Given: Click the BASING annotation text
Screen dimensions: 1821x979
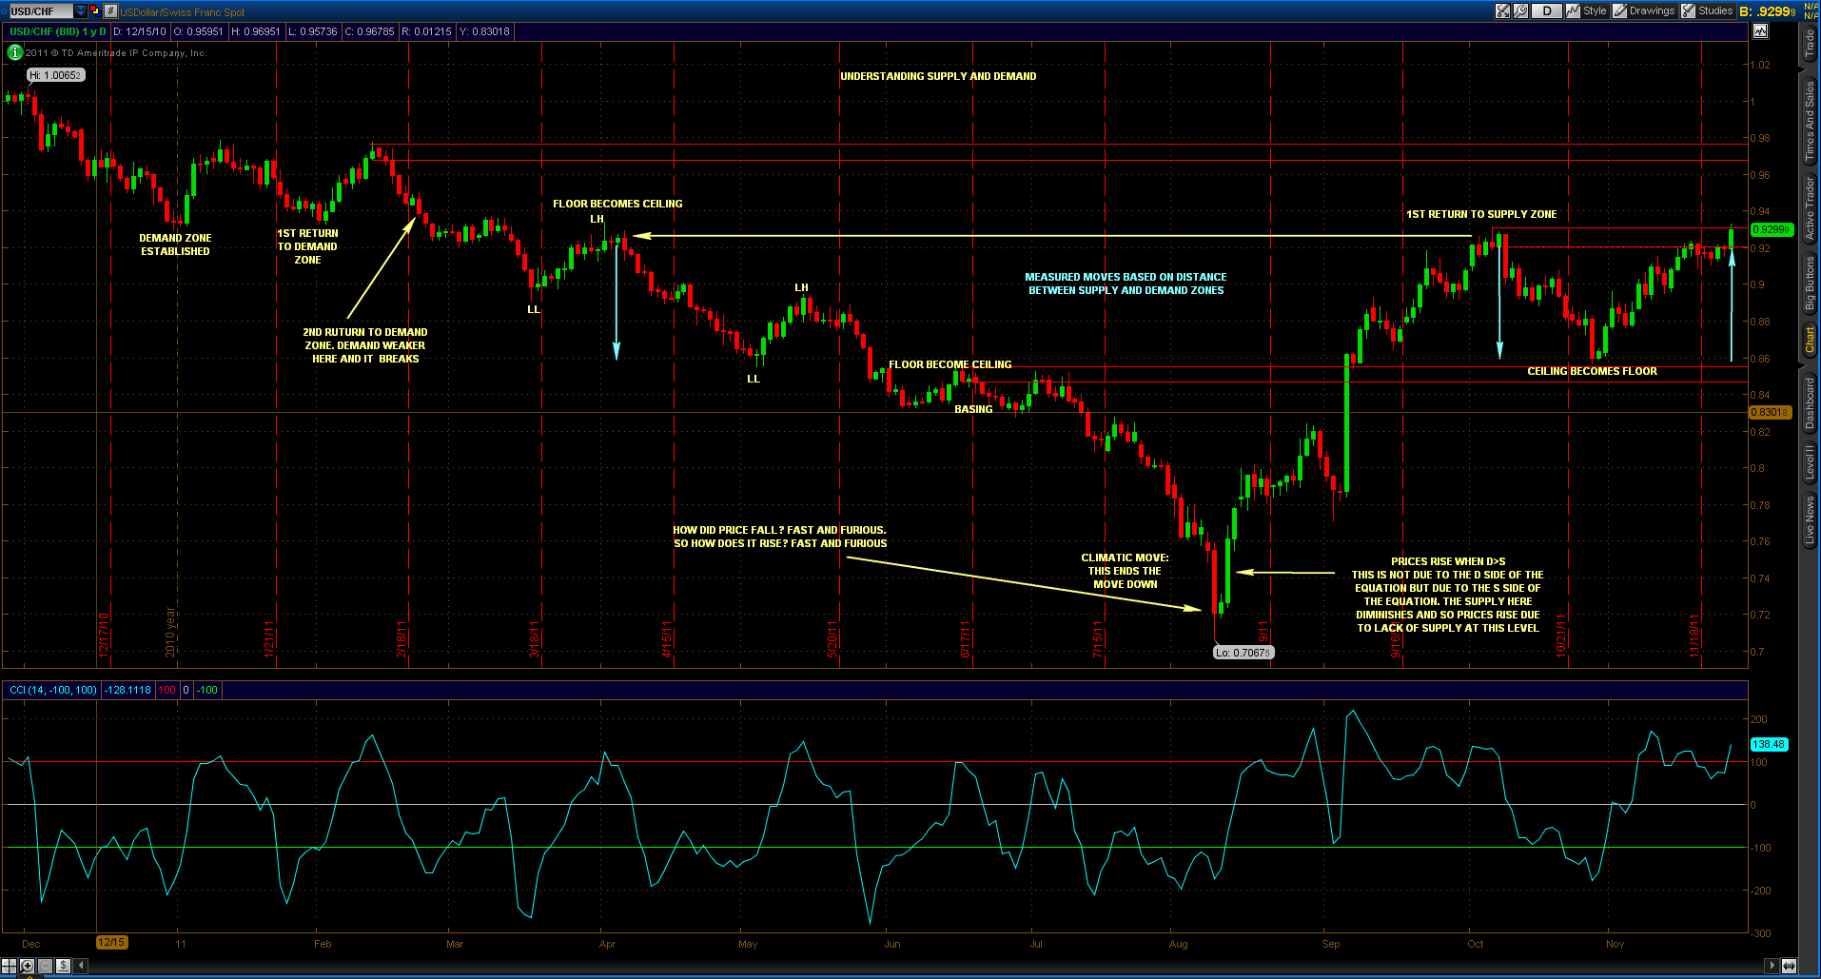Looking at the screenshot, I should (973, 409).
